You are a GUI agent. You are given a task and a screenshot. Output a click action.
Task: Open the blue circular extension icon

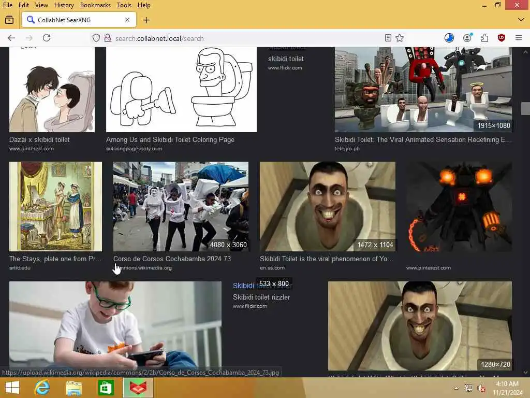click(449, 38)
